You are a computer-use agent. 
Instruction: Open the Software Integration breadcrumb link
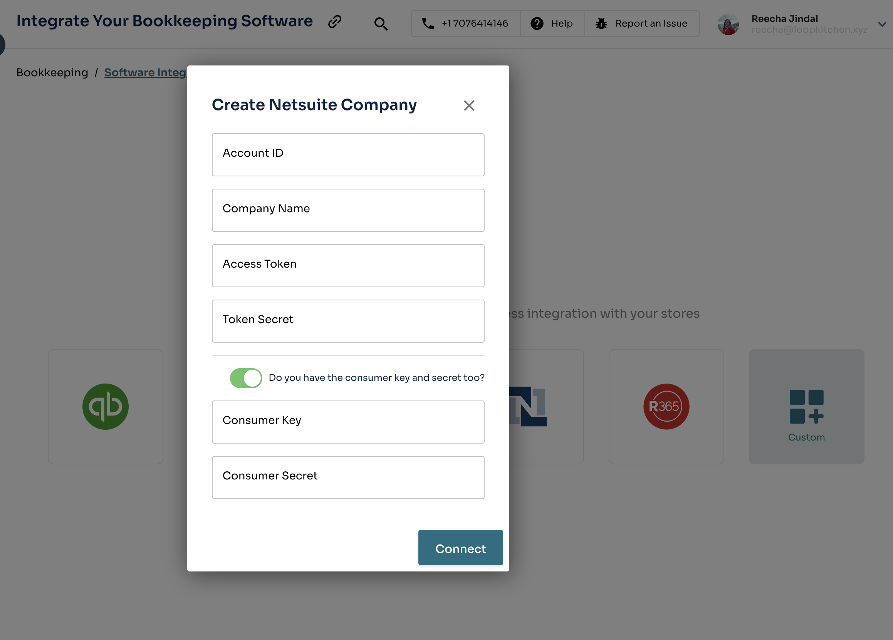[145, 72]
